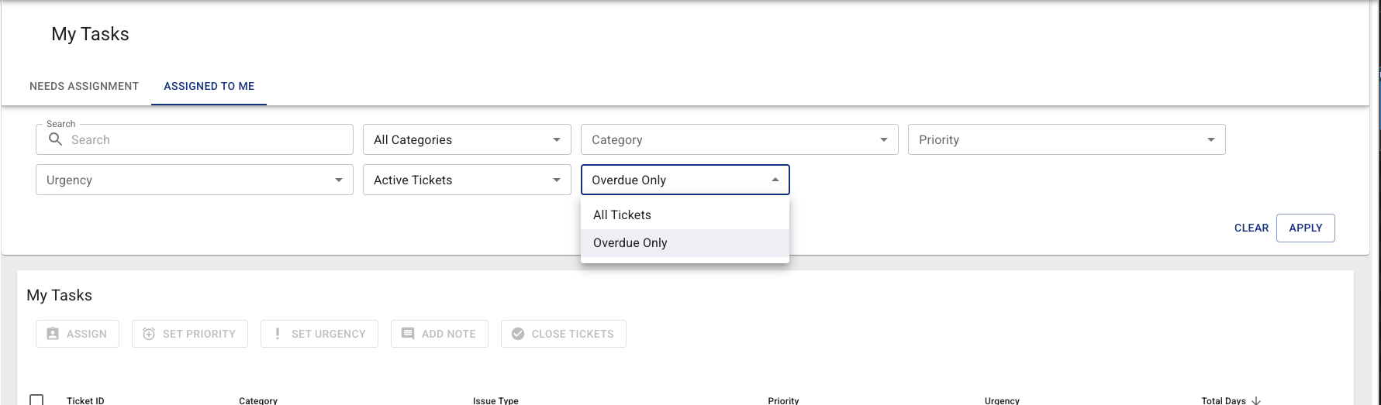Image resolution: width=1381 pixels, height=405 pixels.
Task: Open the Priority dropdown
Action: click(1066, 139)
